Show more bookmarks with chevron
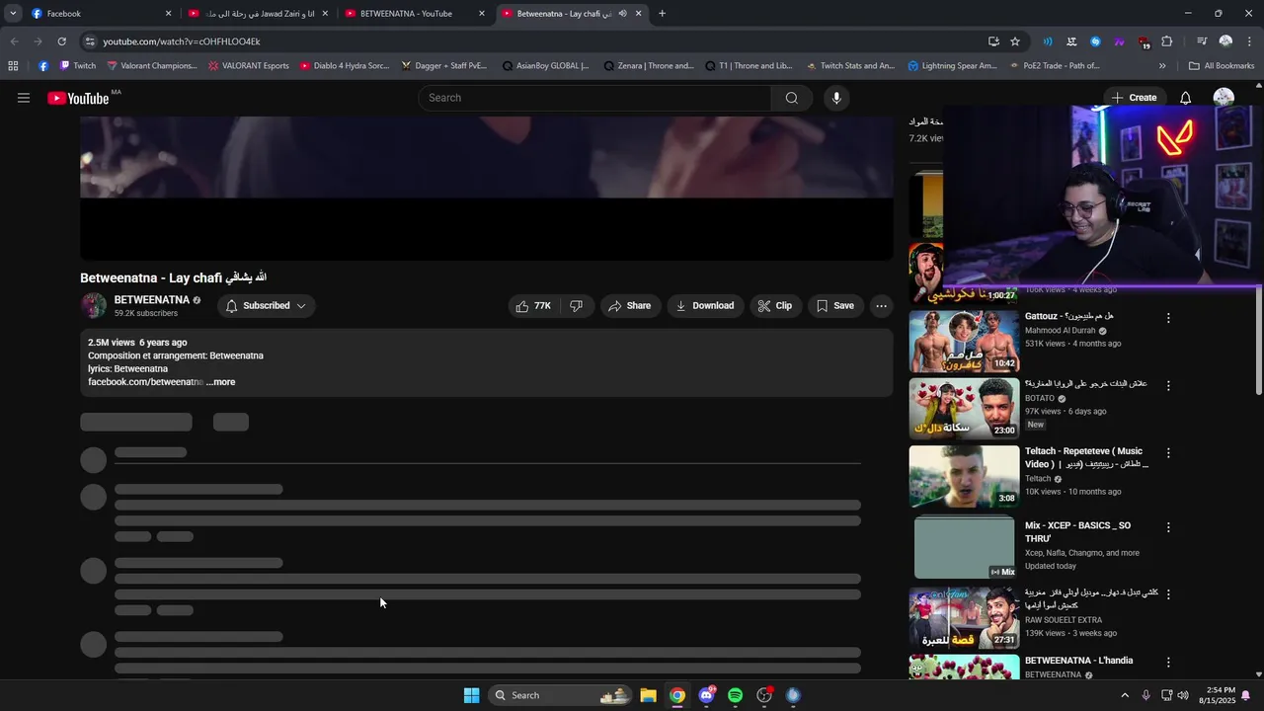1264x711 pixels. 1162,66
